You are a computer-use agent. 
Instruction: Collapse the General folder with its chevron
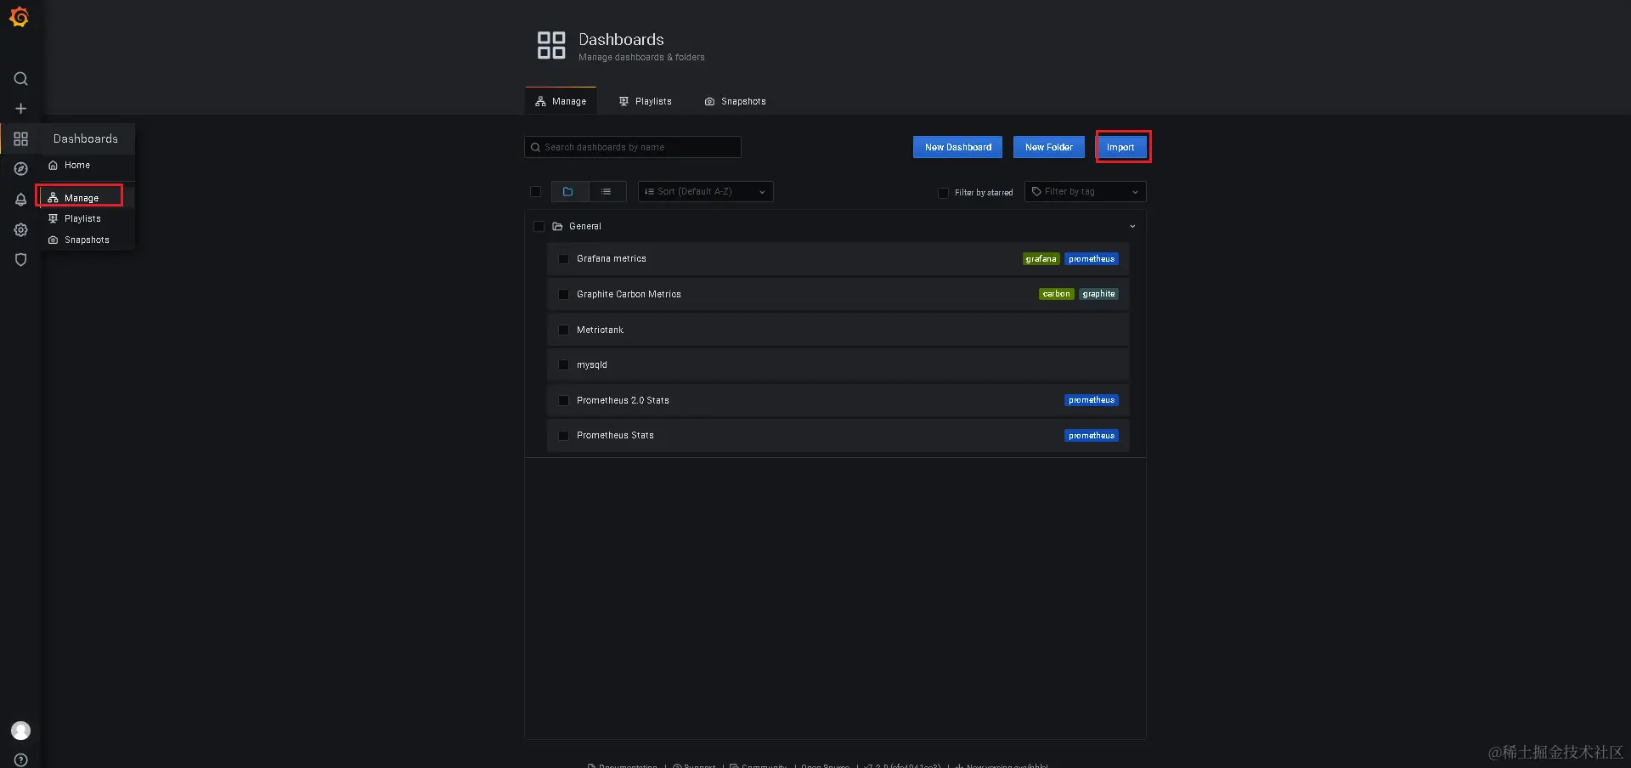click(1132, 227)
